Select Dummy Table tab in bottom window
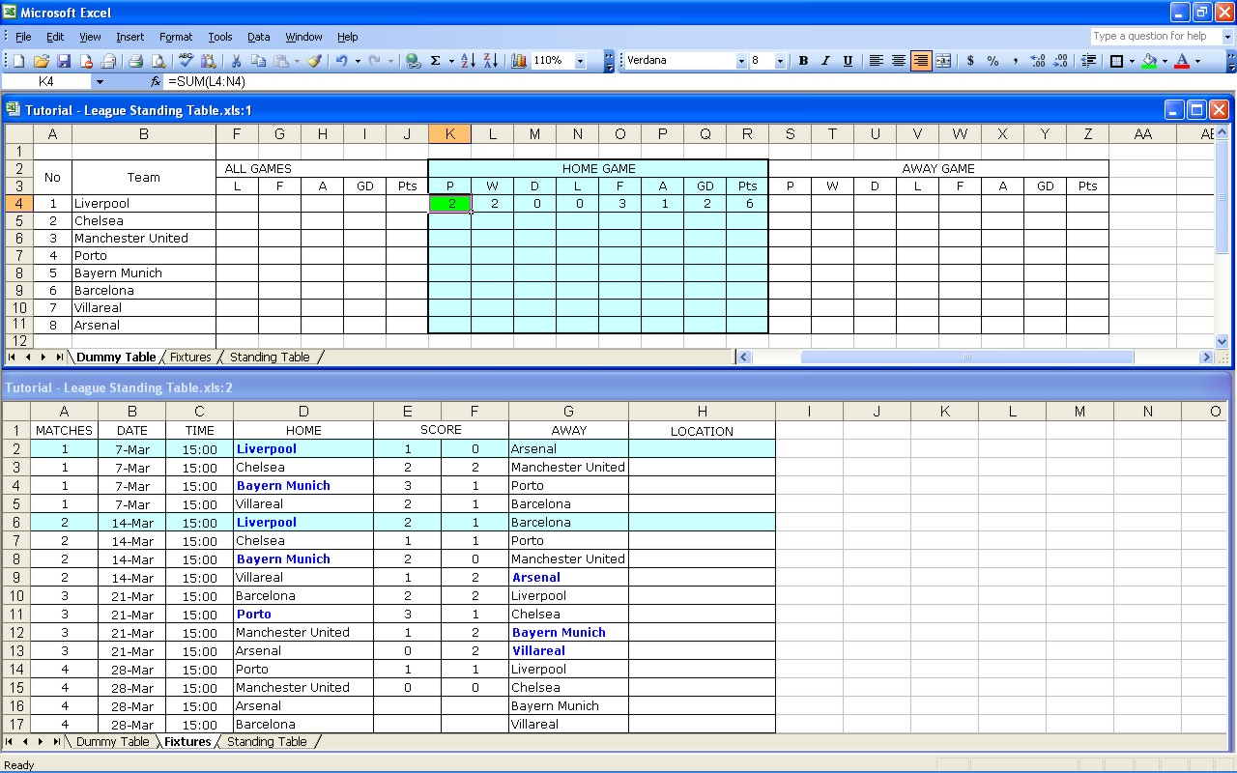Image resolution: width=1237 pixels, height=773 pixels. tap(112, 742)
